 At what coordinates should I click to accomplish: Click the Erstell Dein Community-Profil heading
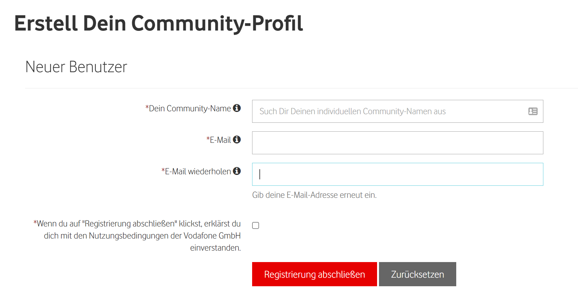pyautogui.click(x=158, y=24)
